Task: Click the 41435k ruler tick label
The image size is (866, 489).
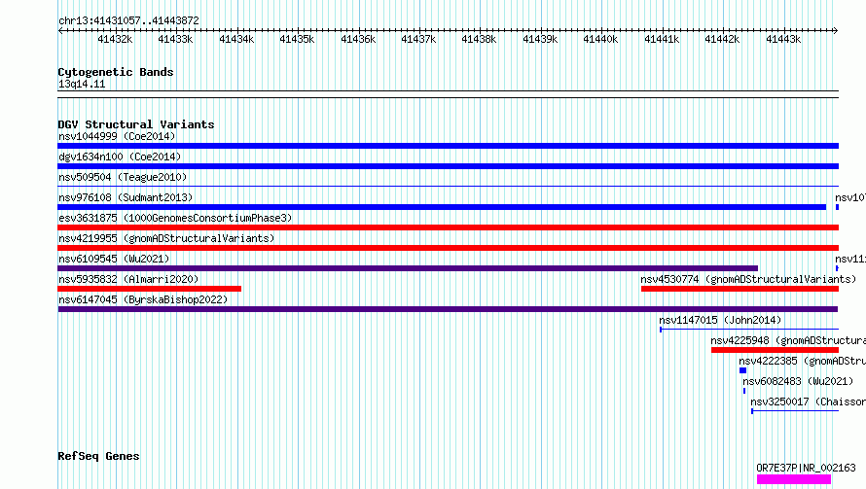Action: click(297, 40)
